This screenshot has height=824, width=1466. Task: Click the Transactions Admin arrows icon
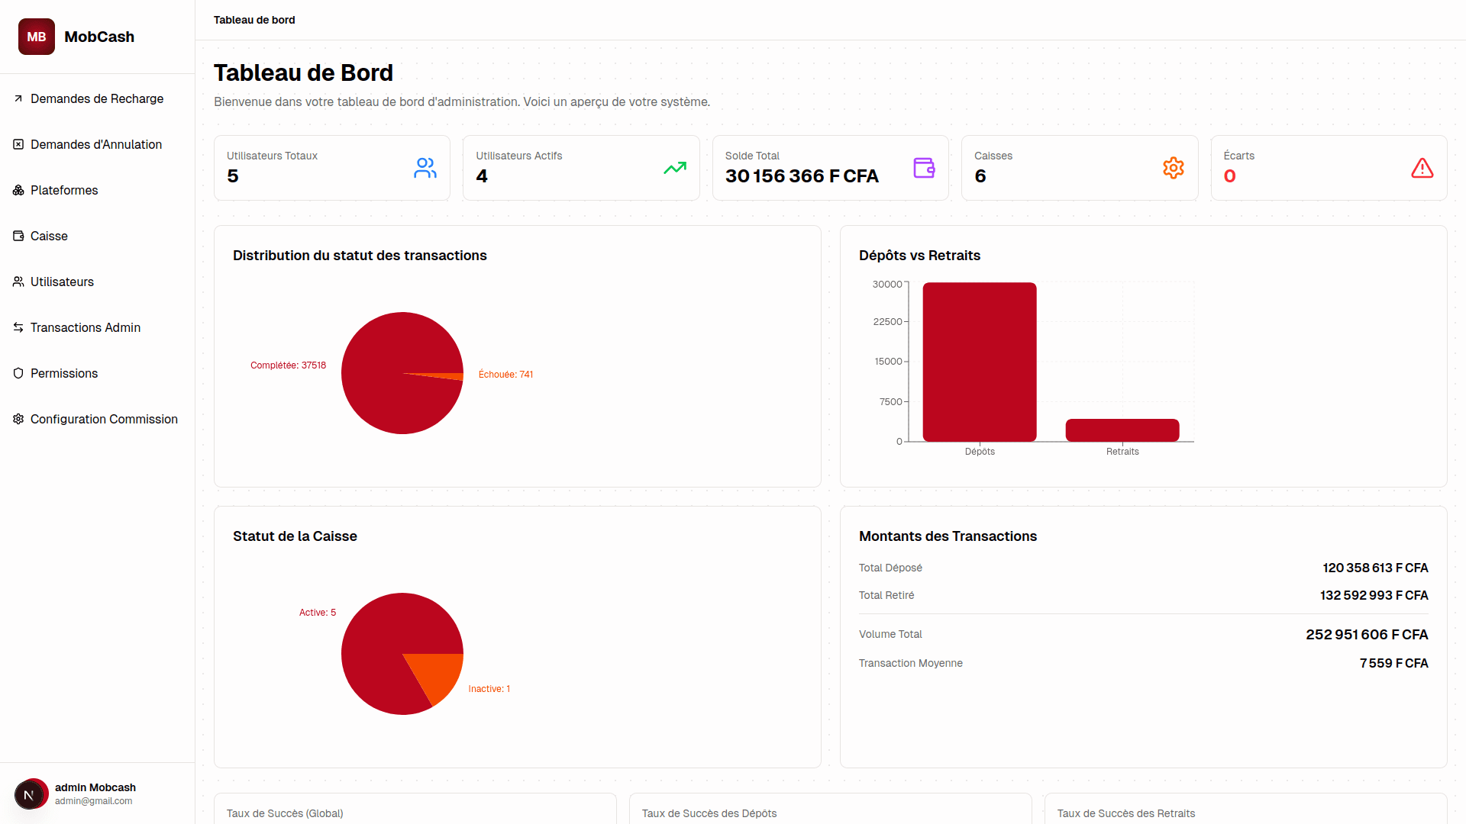tap(18, 327)
